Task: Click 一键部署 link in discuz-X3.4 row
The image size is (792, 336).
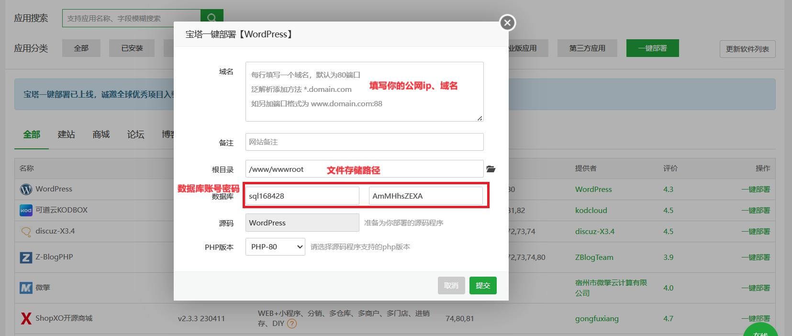Action: tap(756, 232)
